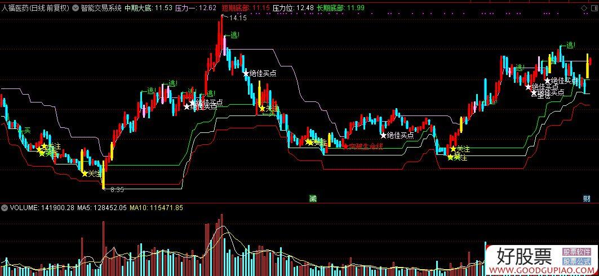
Task: Click the 14.15 highest price label
Action: pos(238,17)
